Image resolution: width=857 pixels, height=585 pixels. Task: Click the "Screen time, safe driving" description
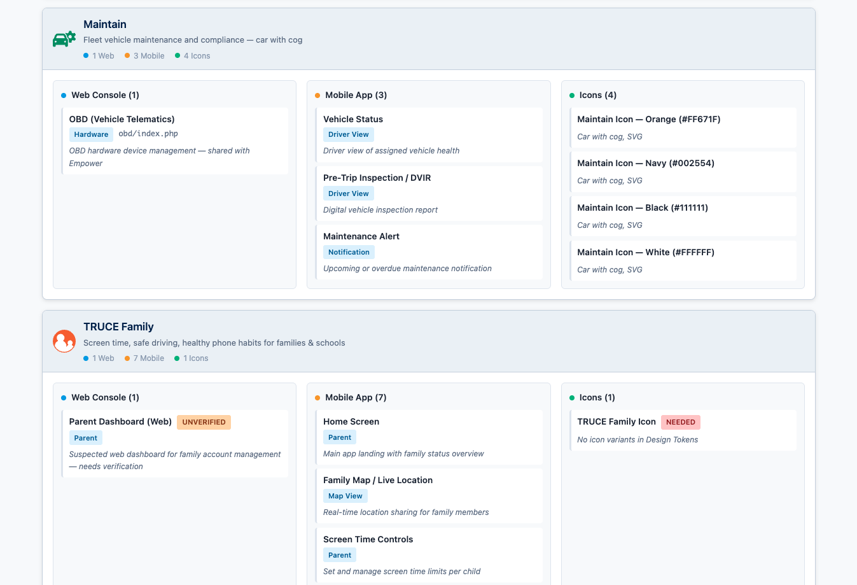pyautogui.click(x=214, y=342)
